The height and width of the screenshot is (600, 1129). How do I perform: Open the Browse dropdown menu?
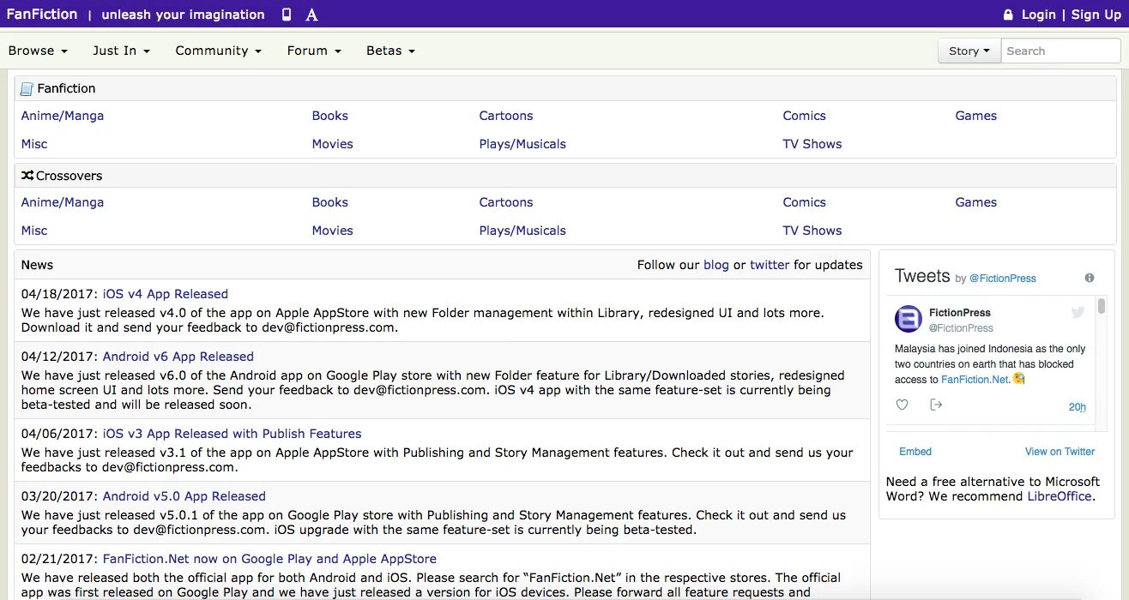(x=38, y=51)
